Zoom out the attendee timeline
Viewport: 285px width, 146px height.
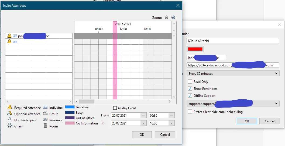[x=166, y=17]
